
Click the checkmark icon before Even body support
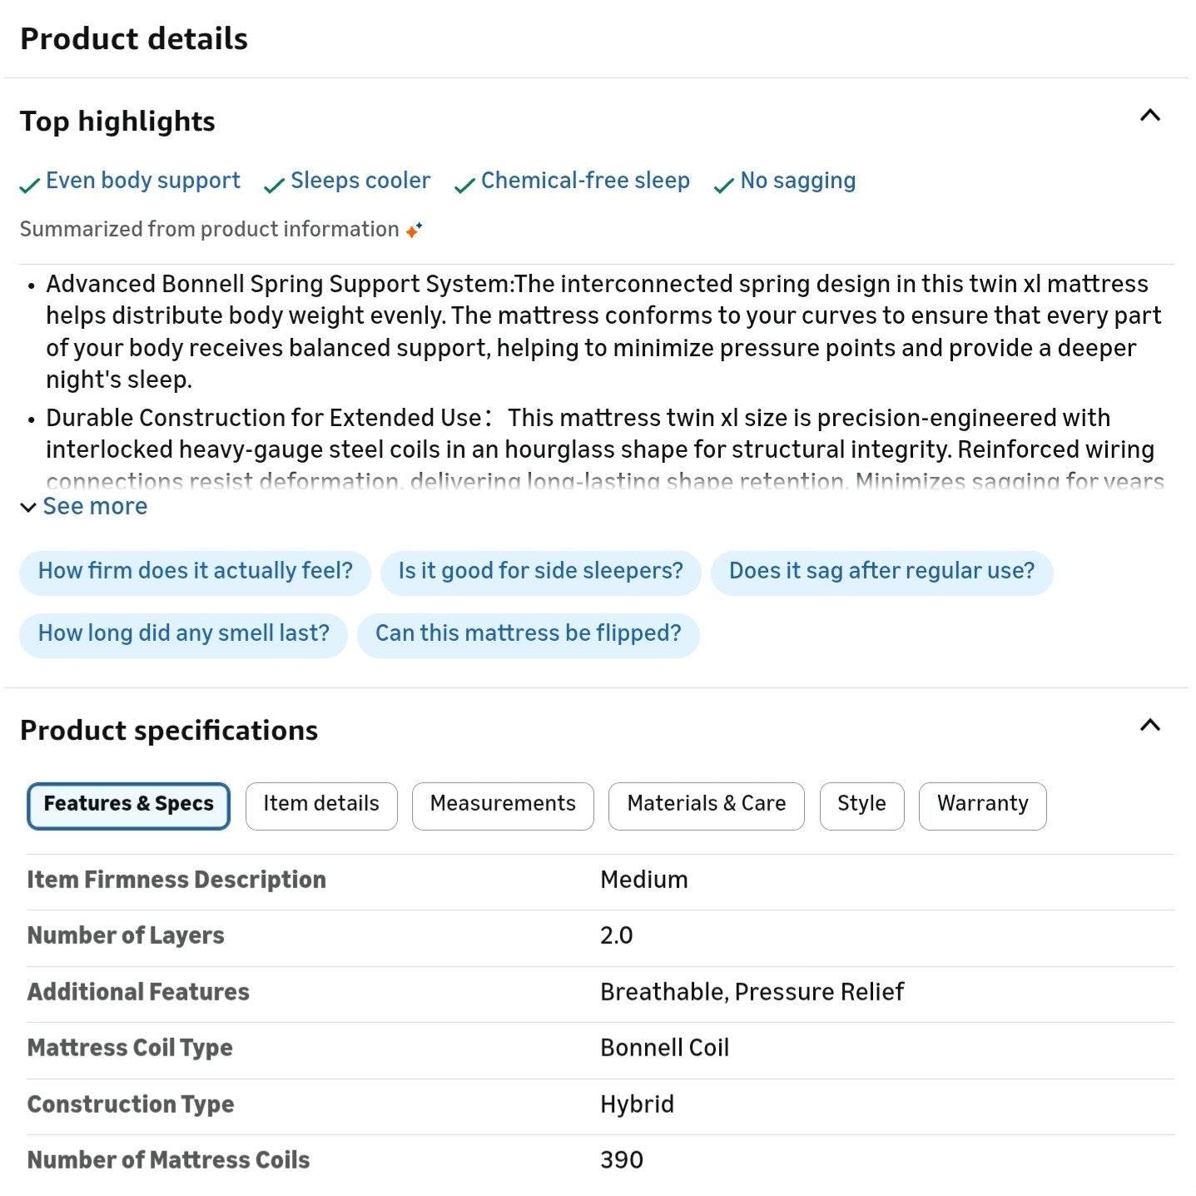(x=30, y=185)
